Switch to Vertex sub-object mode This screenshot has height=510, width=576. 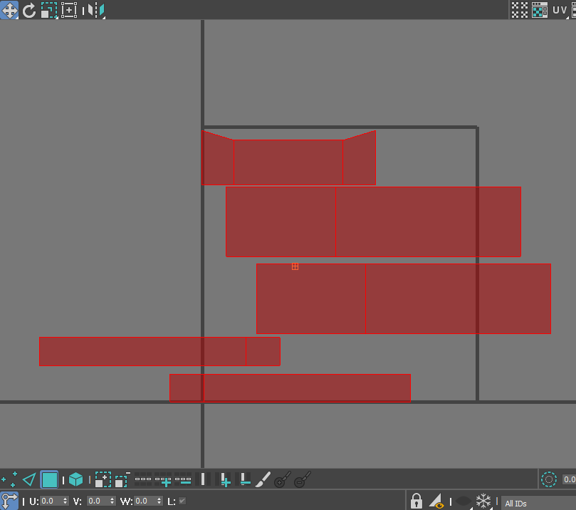tap(9, 479)
